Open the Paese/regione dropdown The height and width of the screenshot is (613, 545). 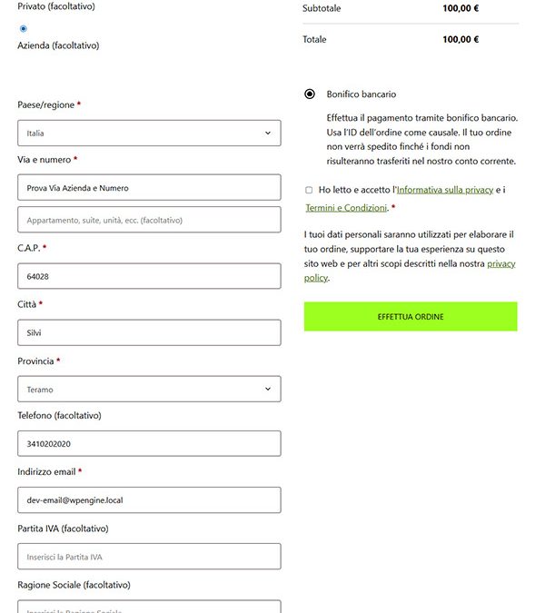pos(149,133)
